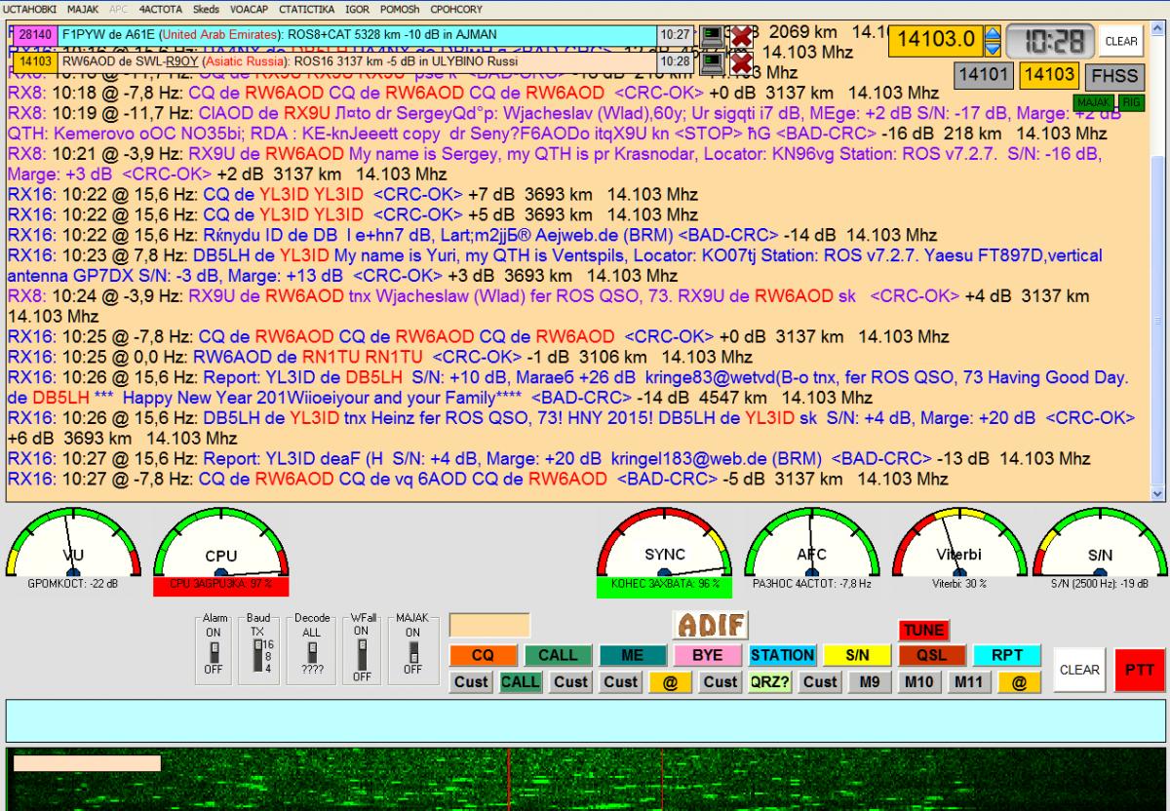Image resolution: width=1170 pixels, height=811 pixels.
Task: Click the light blue transmit text field
Action: (585, 720)
